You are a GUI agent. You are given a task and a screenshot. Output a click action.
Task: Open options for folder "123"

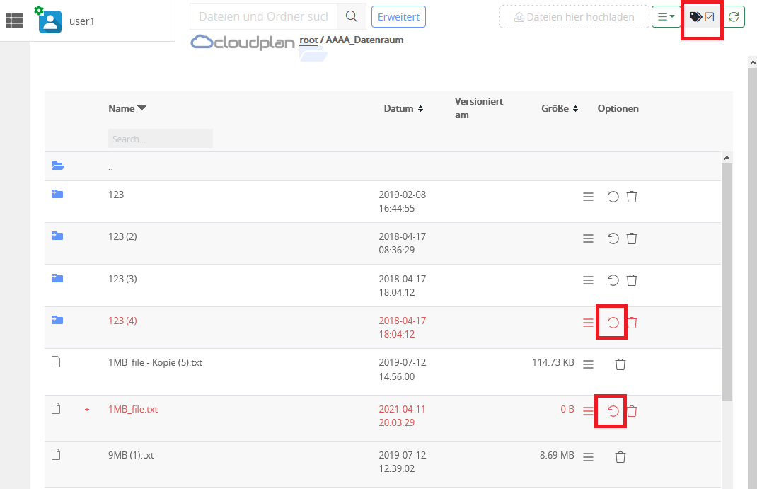(588, 197)
